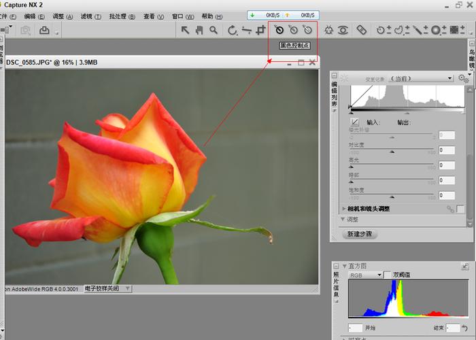
Task: Open the 窗口 menu
Action: (183, 16)
